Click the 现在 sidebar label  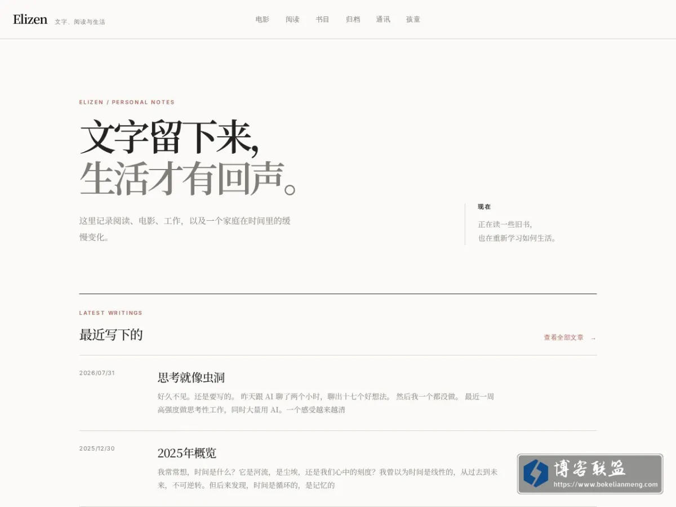coord(484,207)
